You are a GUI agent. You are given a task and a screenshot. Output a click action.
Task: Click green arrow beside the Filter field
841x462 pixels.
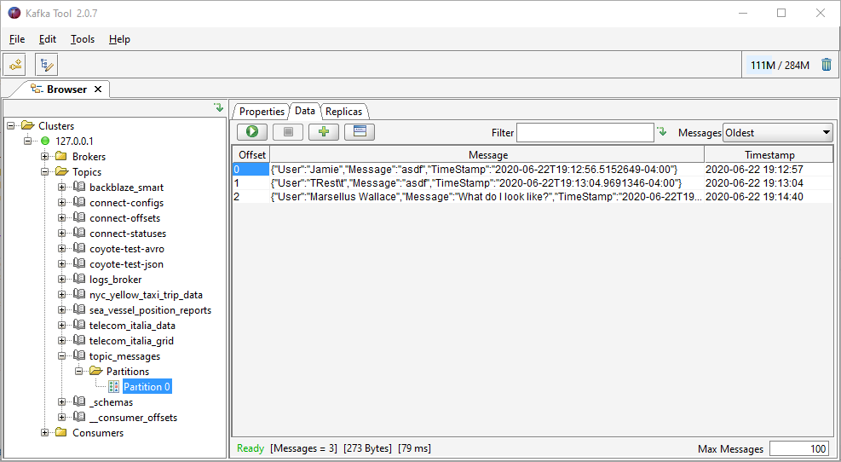tap(662, 132)
